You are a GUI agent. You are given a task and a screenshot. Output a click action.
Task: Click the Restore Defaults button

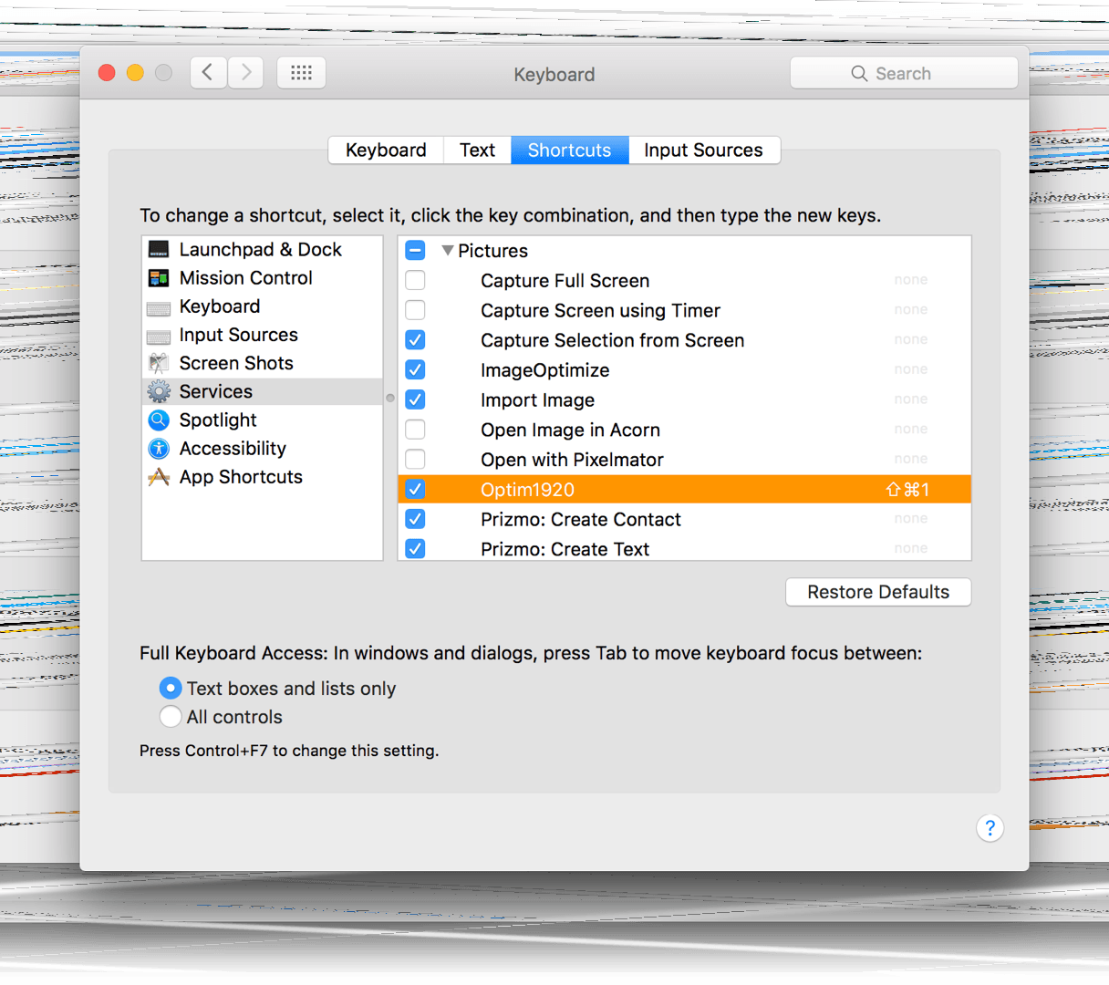(x=878, y=592)
